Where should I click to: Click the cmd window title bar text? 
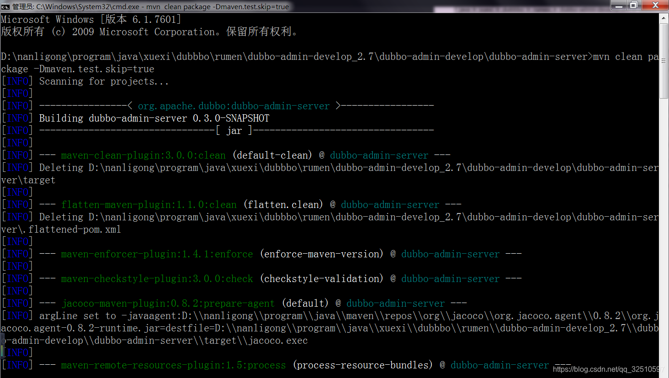pos(150,6)
